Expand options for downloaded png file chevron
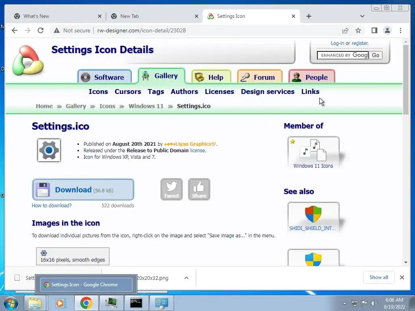 [186, 278]
